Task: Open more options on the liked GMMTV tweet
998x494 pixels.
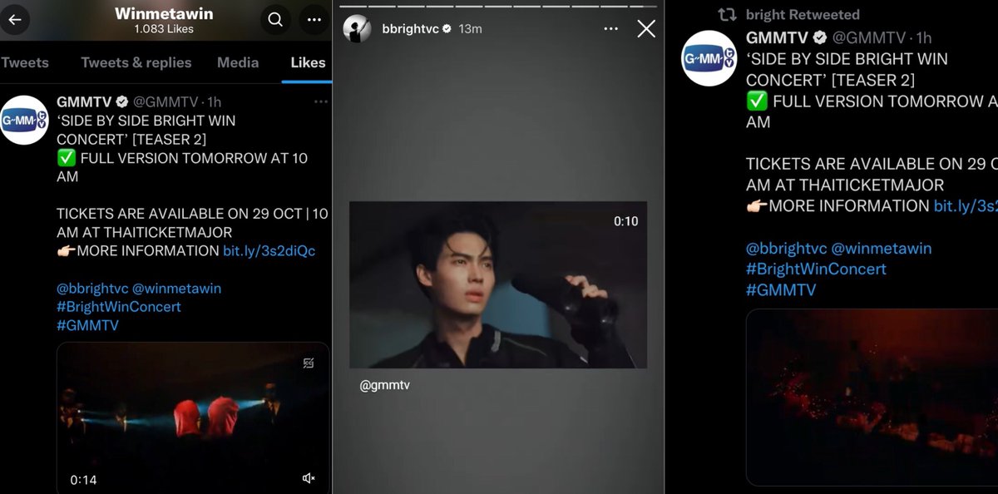Action: pos(321,101)
